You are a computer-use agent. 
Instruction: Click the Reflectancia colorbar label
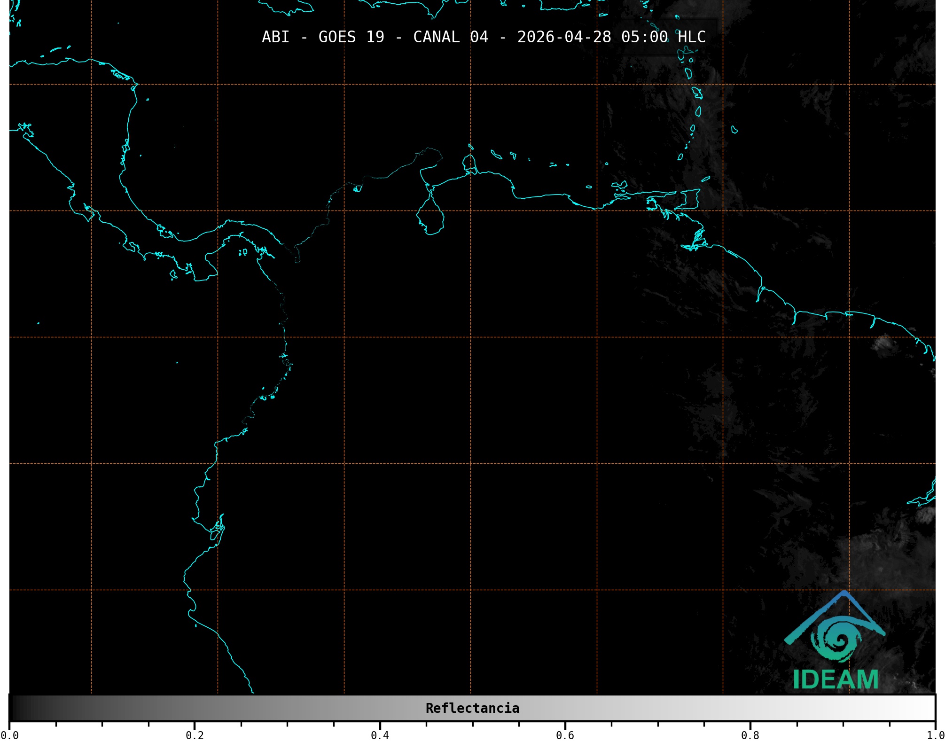(472, 708)
